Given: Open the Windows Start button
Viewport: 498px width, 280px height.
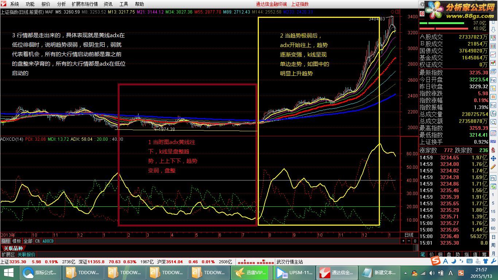Looking at the screenshot, I should coord(9,272).
